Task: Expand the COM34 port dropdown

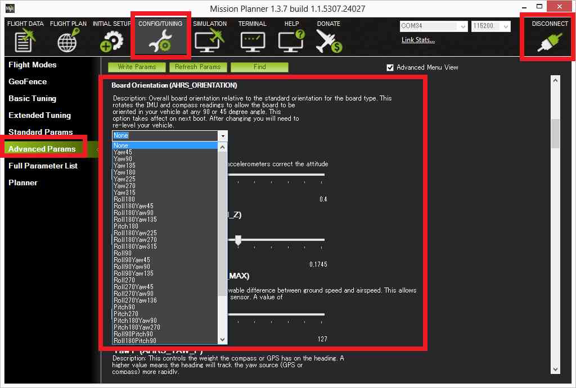Action: point(463,26)
